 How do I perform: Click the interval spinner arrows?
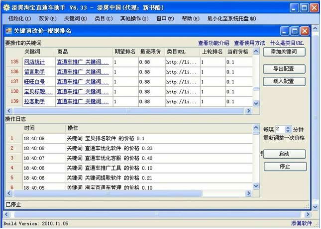point(288,129)
